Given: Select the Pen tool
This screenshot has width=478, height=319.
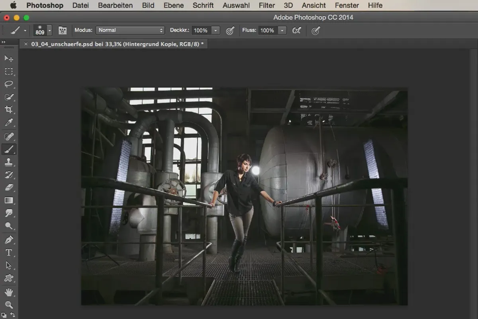Looking at the screenshot, I should 9,240.
